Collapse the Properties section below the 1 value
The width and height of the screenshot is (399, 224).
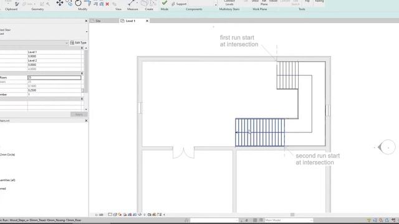pos(82,99)
